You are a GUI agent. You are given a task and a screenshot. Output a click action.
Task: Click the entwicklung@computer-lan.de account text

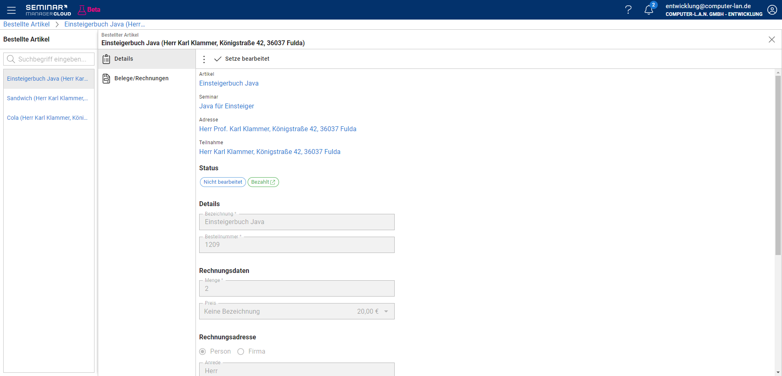tap(708, 6)
